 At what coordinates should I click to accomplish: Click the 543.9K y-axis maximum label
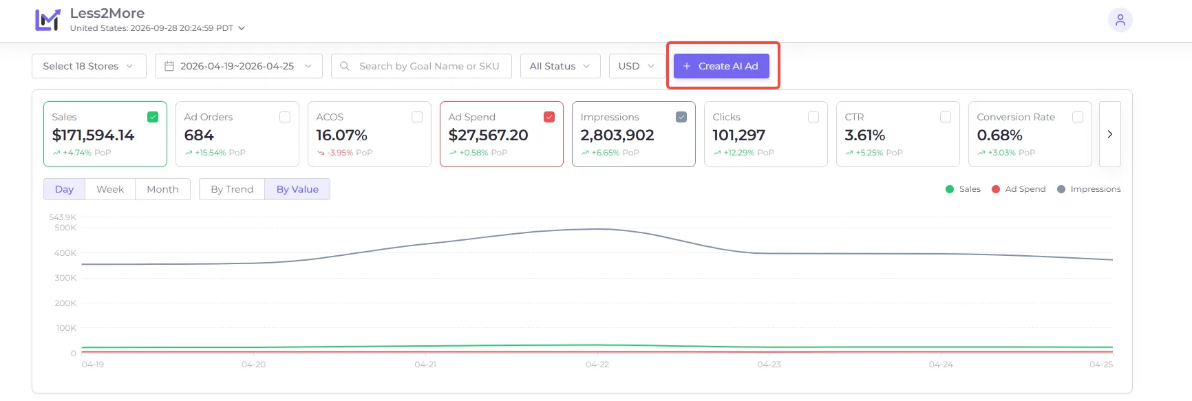pos(63,217)
